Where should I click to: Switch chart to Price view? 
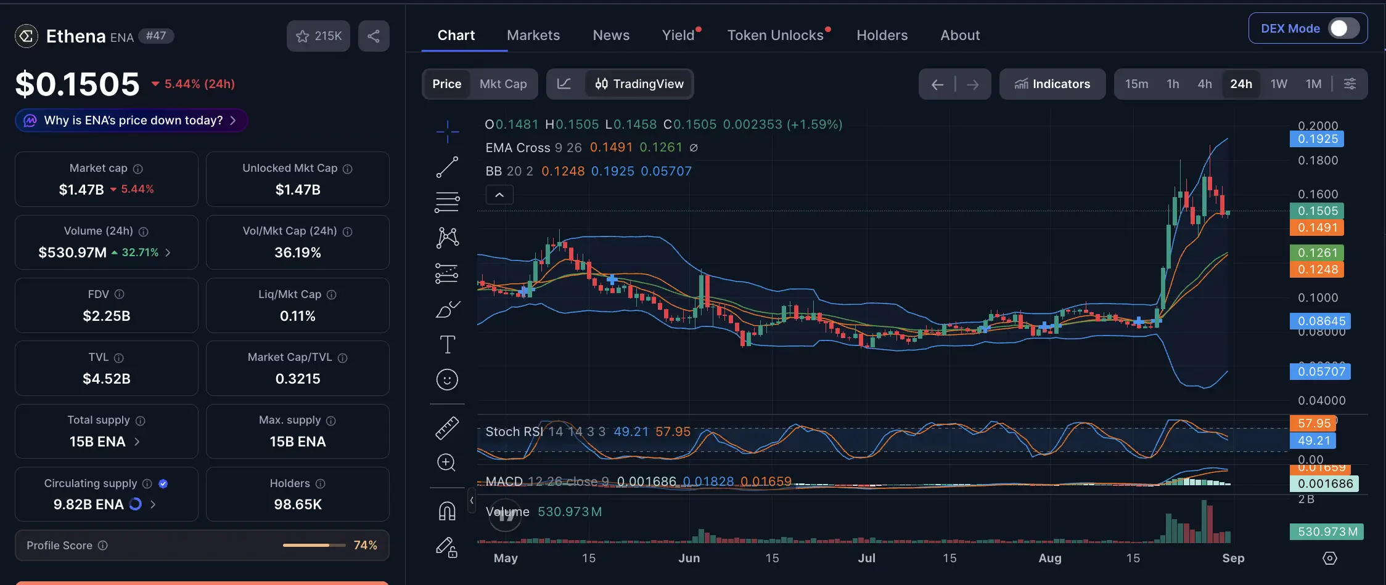click(x=447, y=84)
